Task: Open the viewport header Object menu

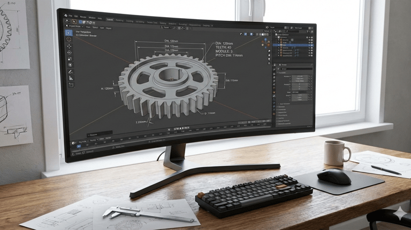Action: tap(109, 28)
